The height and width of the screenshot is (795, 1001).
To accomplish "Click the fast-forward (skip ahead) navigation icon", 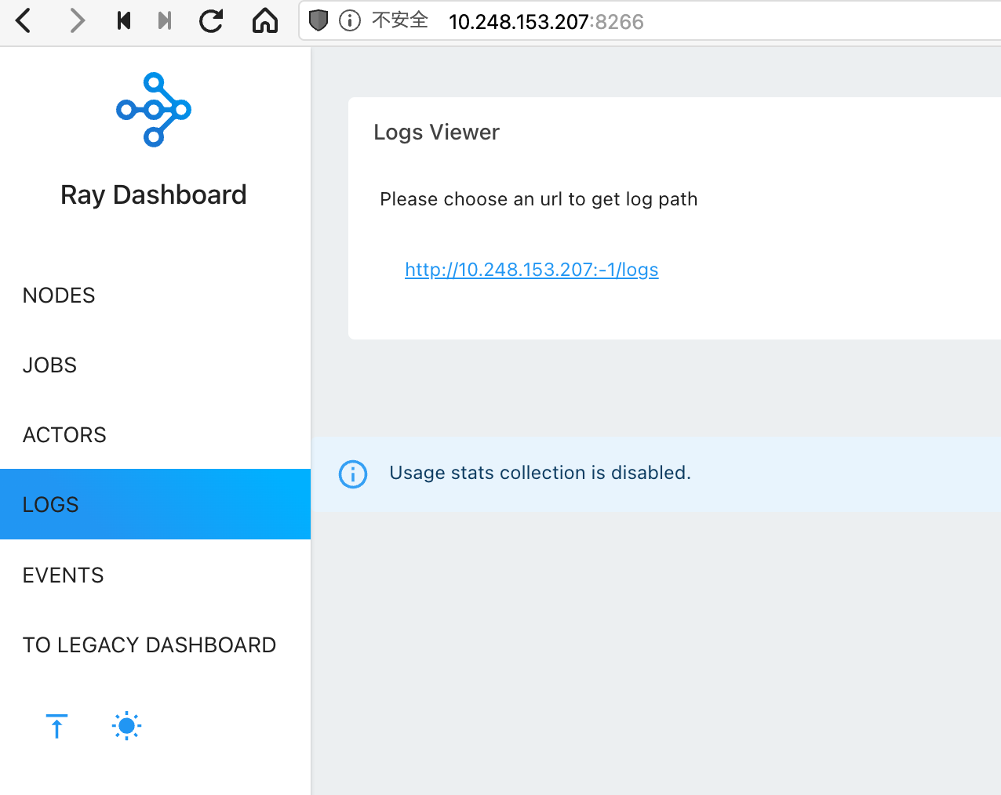I will 165,21.
